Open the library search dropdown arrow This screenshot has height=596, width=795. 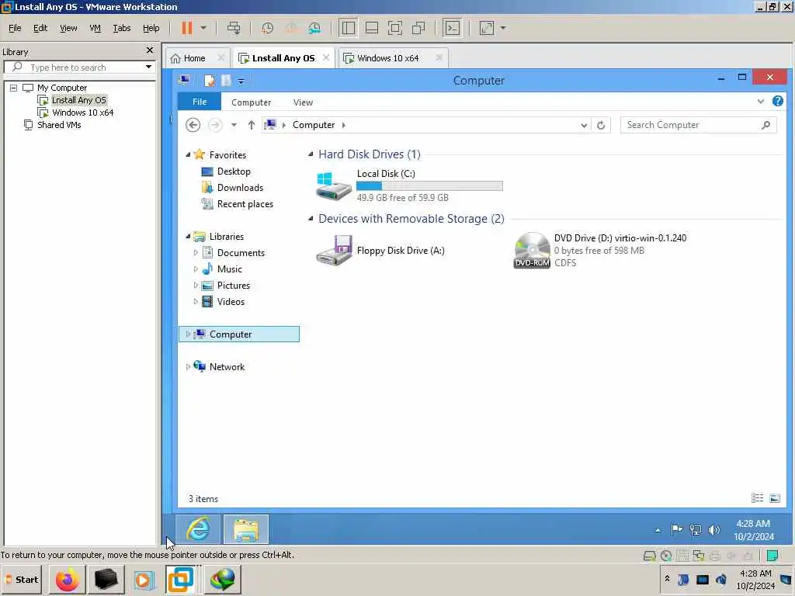(148, 67)
